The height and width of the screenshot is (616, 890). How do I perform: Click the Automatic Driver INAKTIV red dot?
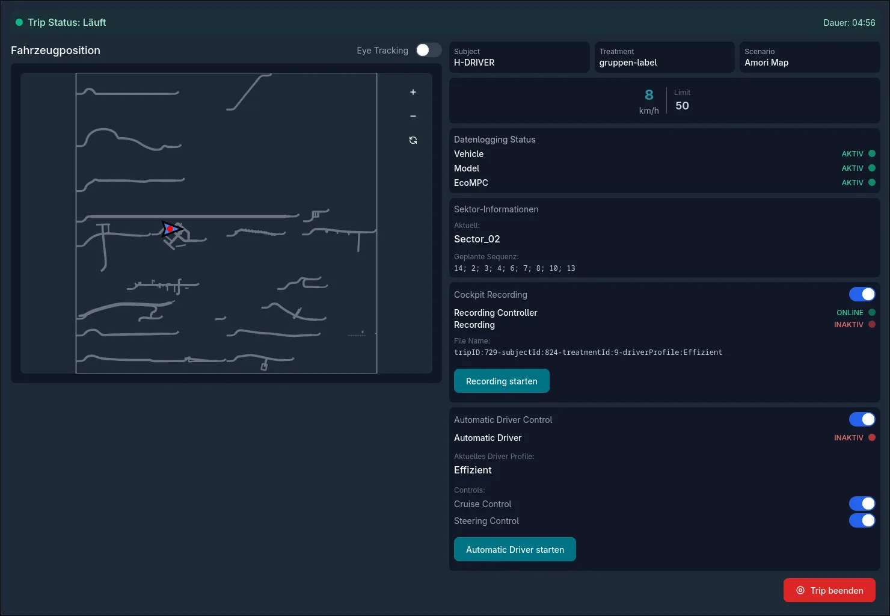click(x=872, y=437)
